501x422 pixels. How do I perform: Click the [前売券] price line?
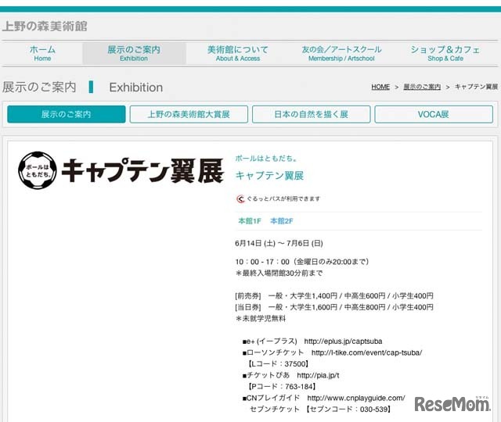point(334,295)
